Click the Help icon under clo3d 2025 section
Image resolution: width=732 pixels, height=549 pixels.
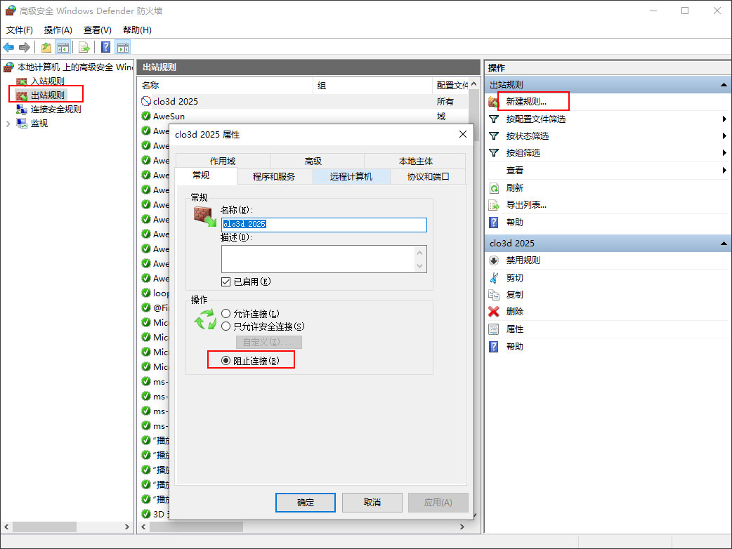494,347
